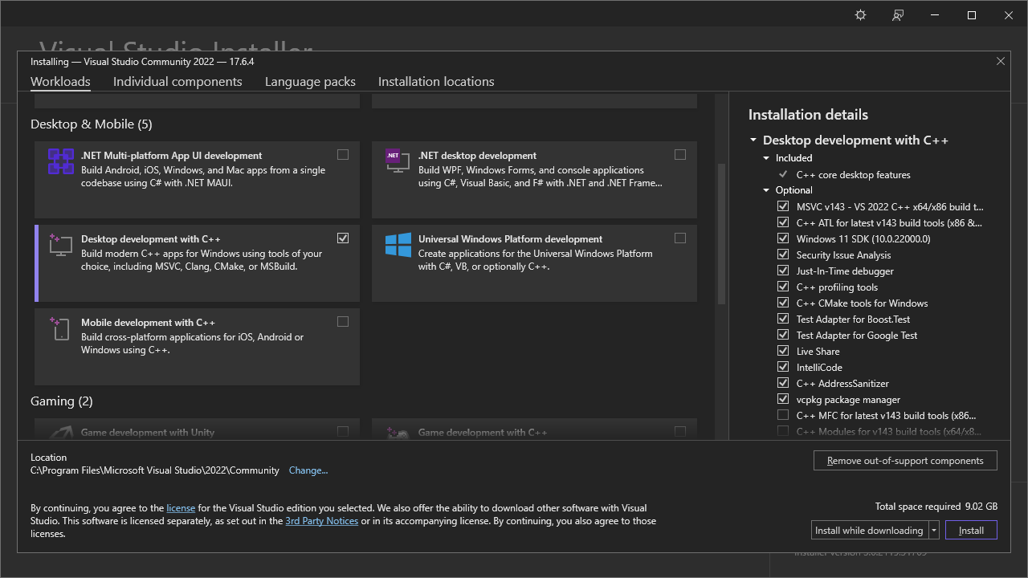Screen dimensions: 1028x578
Task: Uncheck IntelliCode component
Action: coord(783,367)
